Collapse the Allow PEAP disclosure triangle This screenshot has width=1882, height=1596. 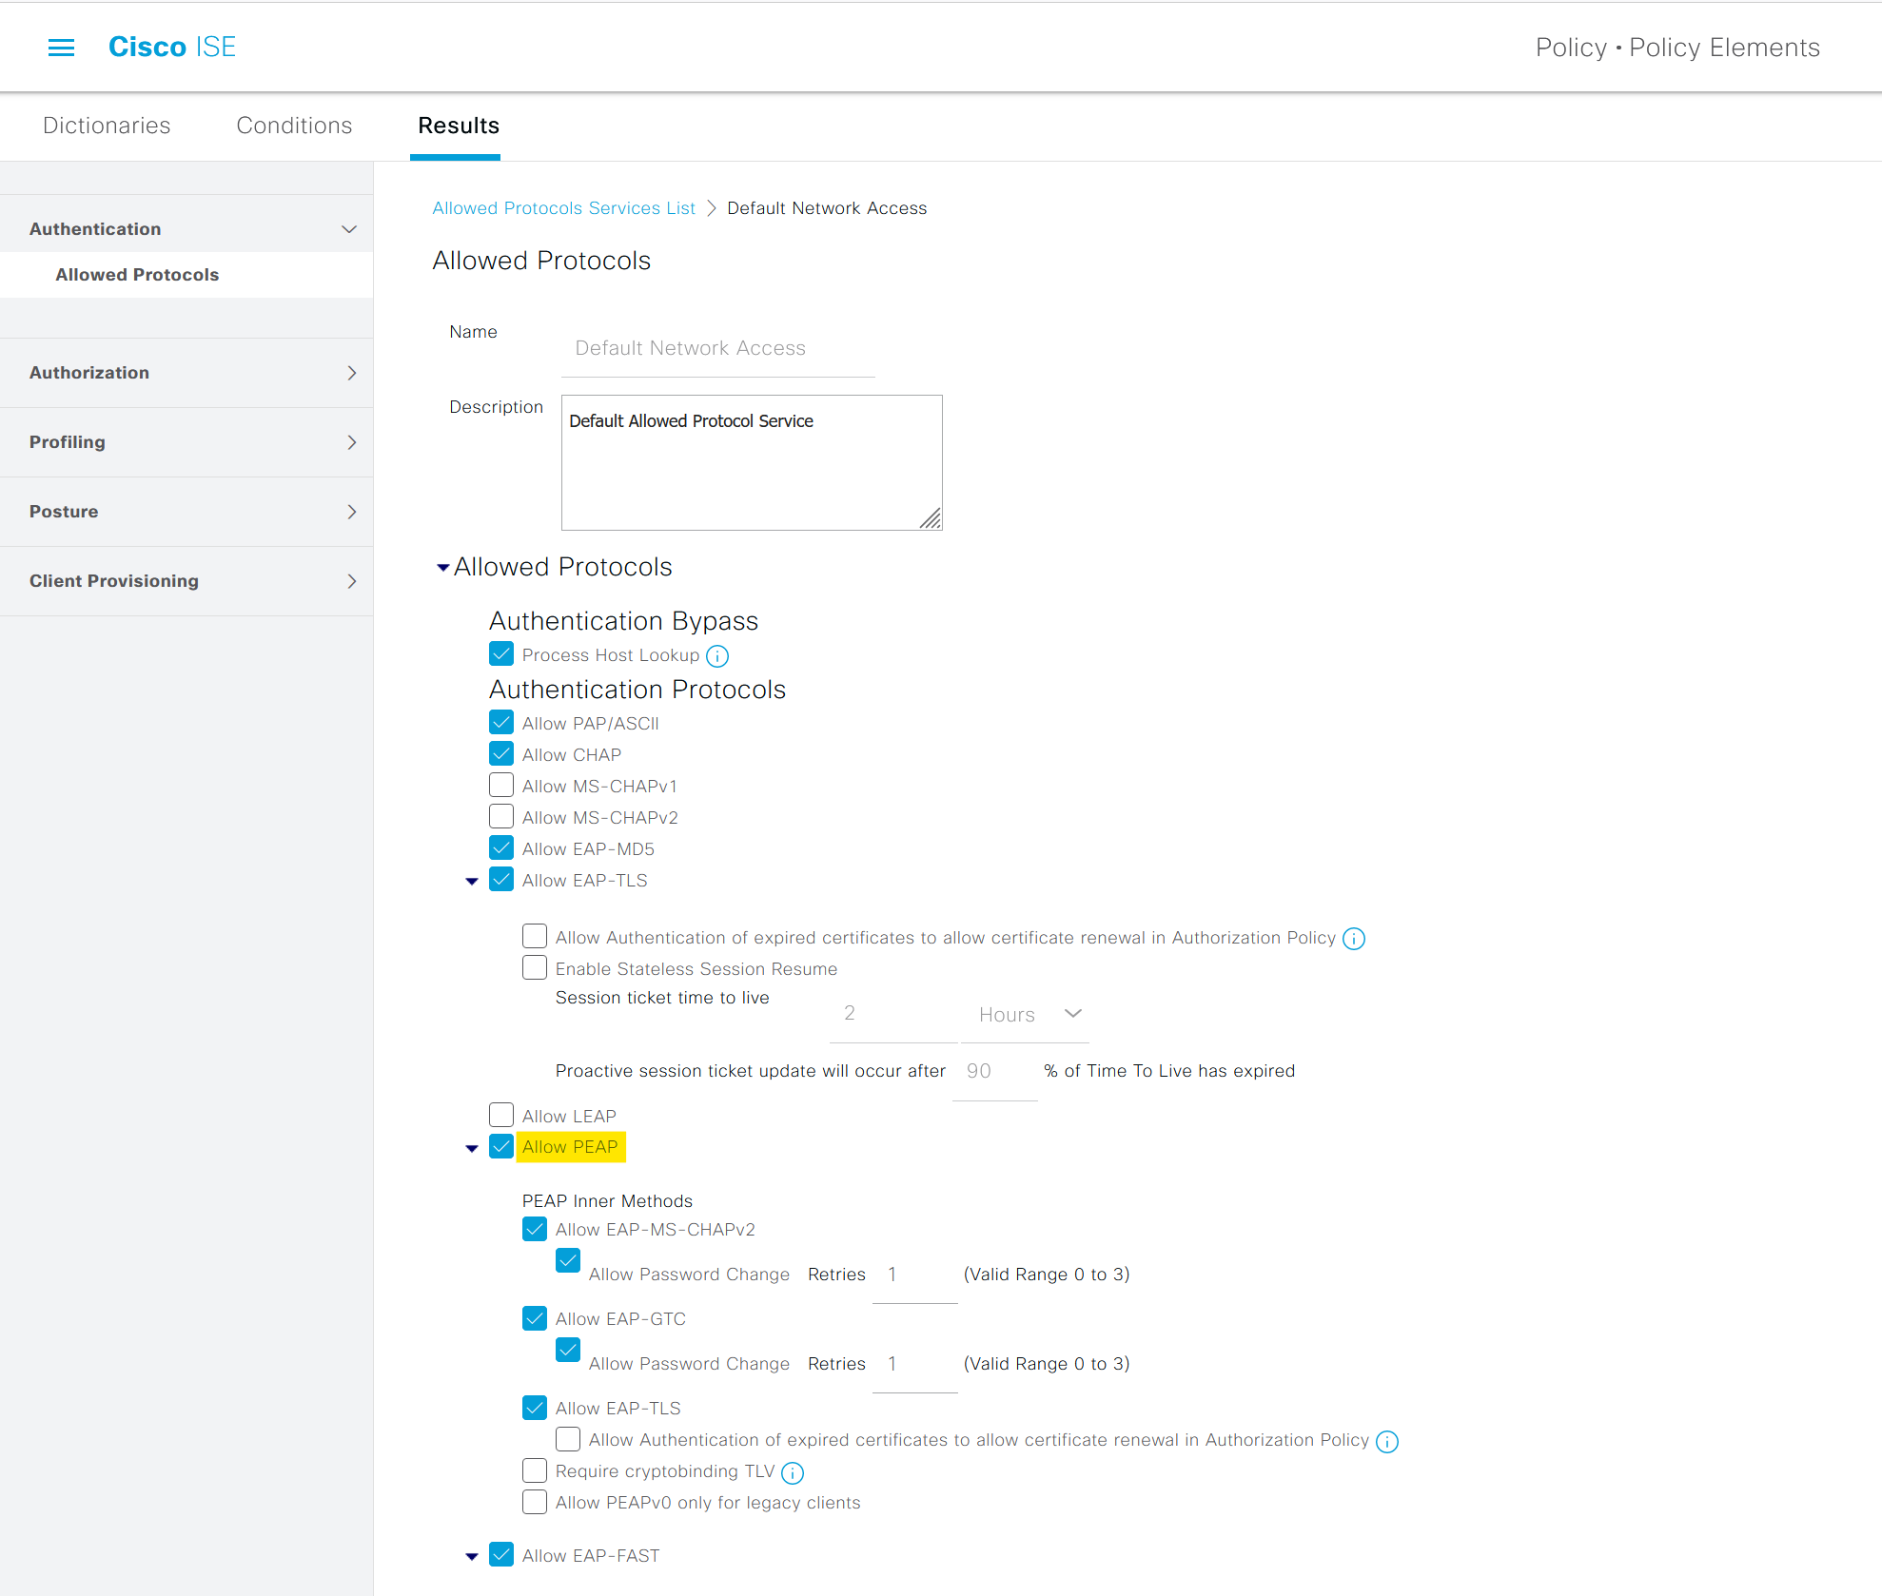(x=472, y=1148)
